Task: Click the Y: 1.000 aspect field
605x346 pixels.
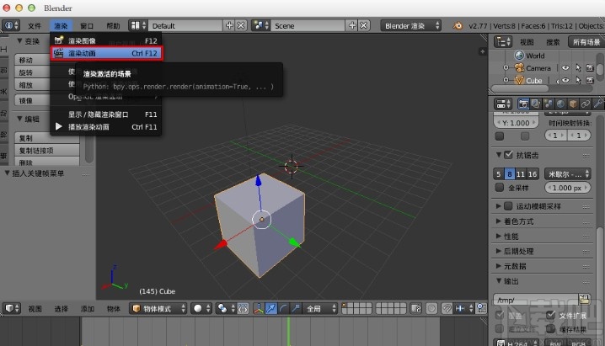Action: [517, 123]
